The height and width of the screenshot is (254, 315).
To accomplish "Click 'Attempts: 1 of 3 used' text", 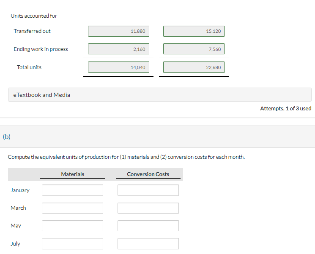I will point(286,109).
